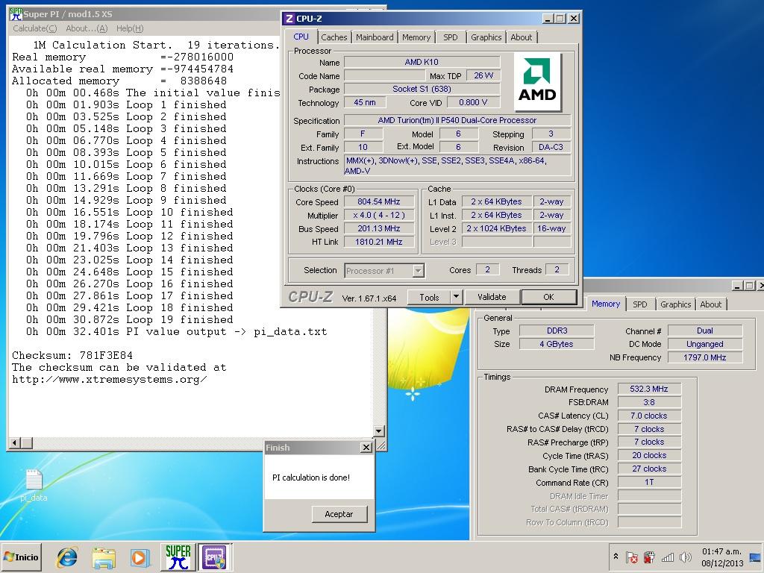Click the Channel # value Dual

coord(704,331)
